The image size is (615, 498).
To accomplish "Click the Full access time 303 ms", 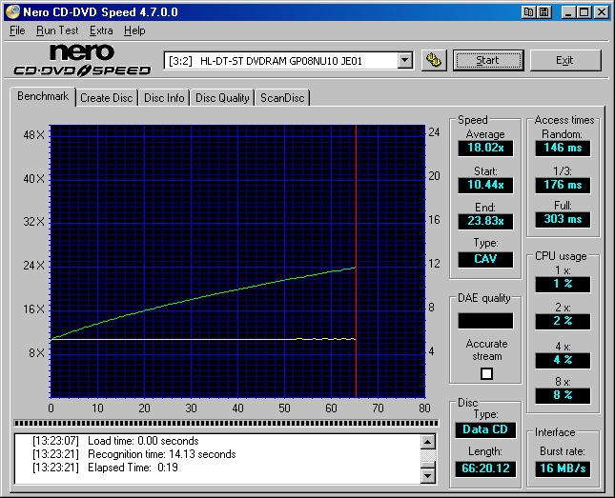I will [563, 219].
